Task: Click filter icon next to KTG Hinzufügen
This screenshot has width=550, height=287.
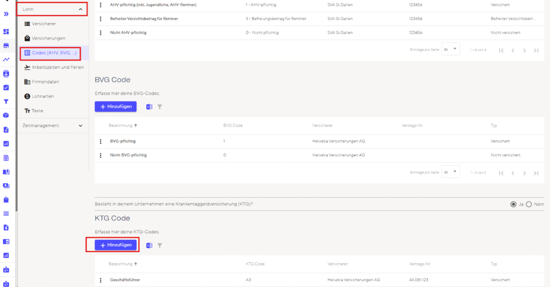Action: coord(160,245)
